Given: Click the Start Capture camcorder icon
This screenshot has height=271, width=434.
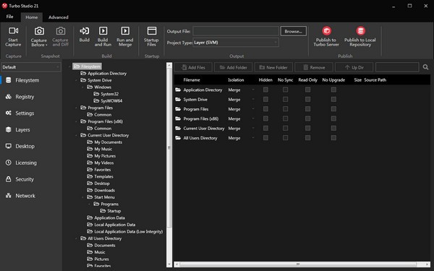Looking at the screenshot, I should (x=13, y=30).
